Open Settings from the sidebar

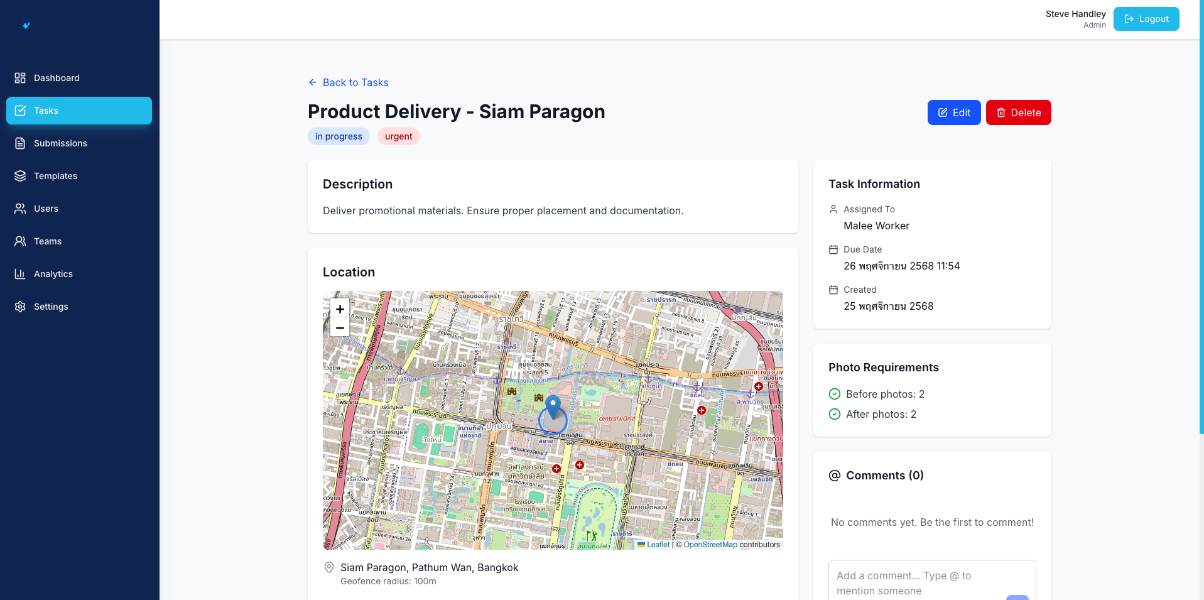[51, 307]
